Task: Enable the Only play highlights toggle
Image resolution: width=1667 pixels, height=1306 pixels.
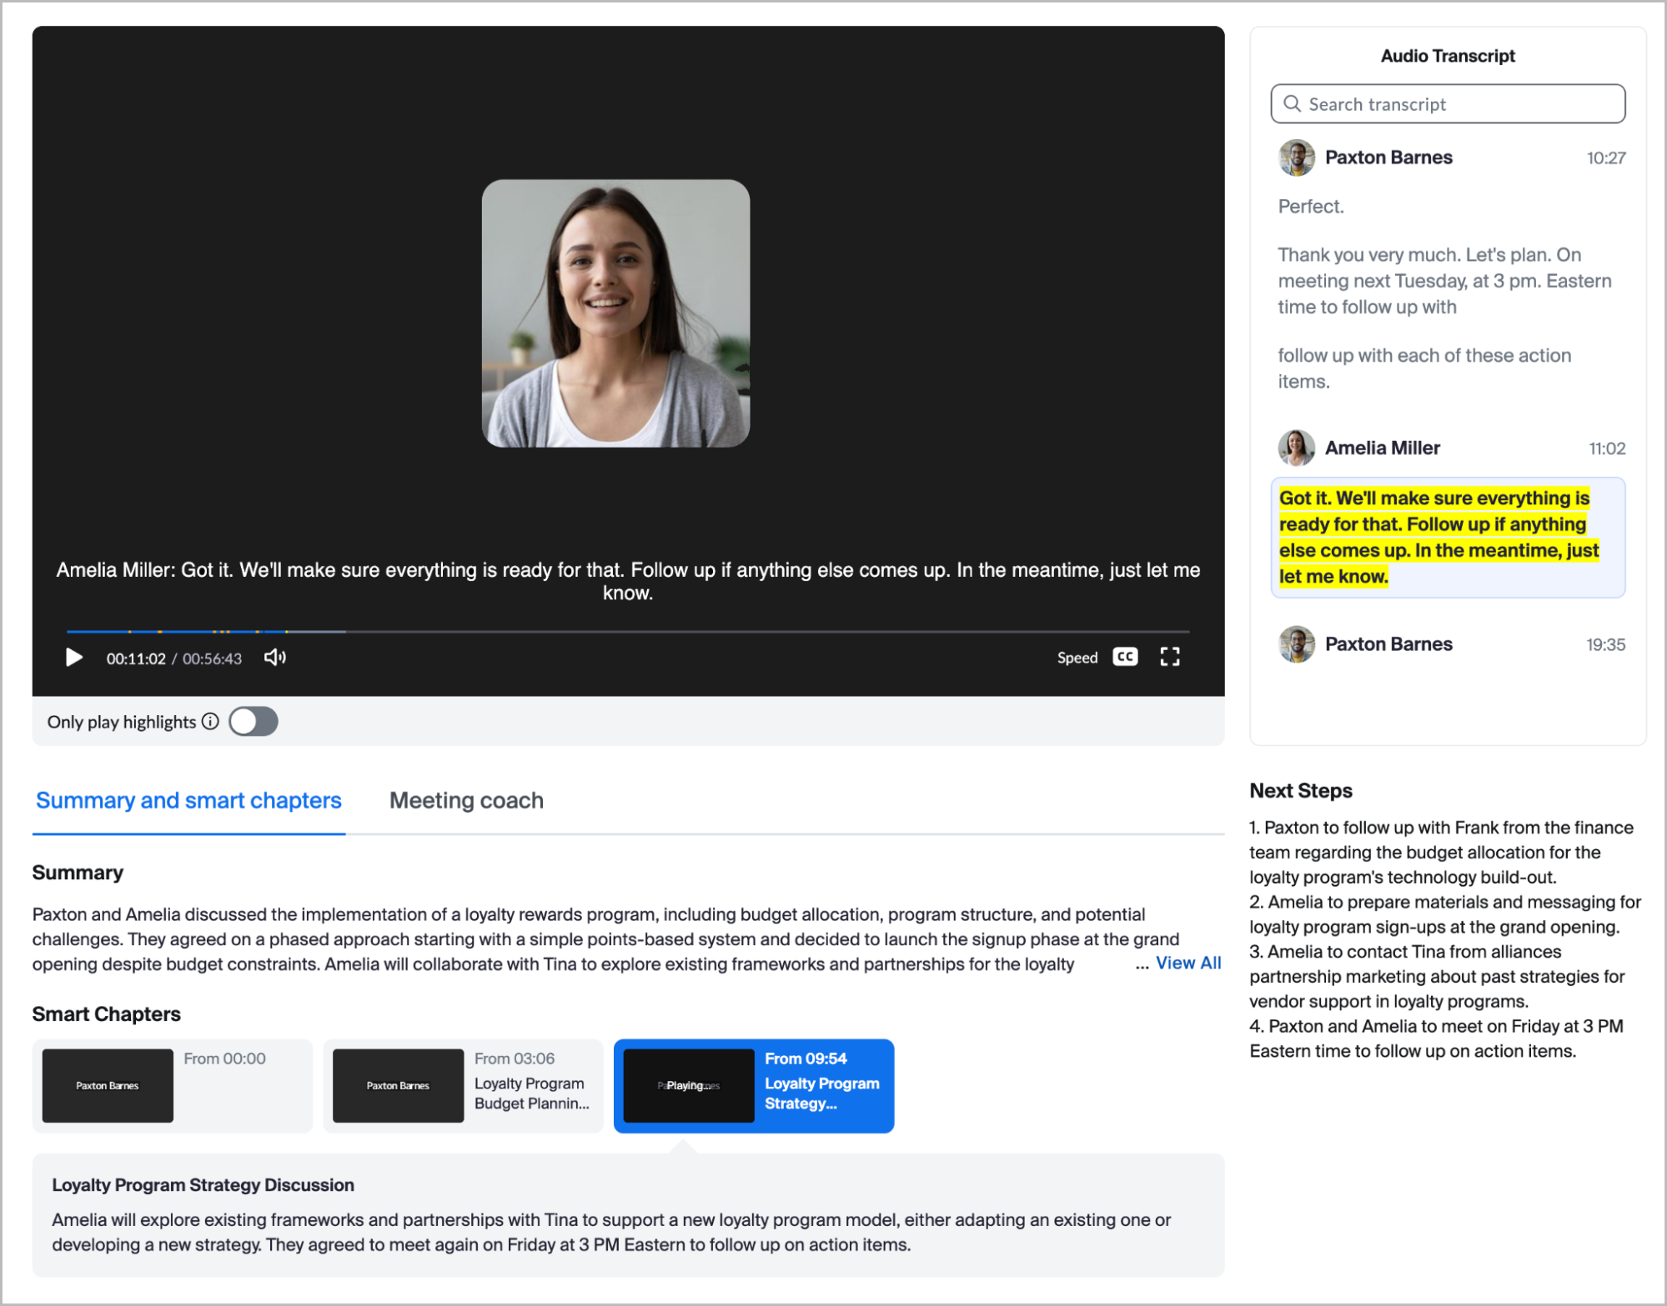Action: (x=254, y=721)
